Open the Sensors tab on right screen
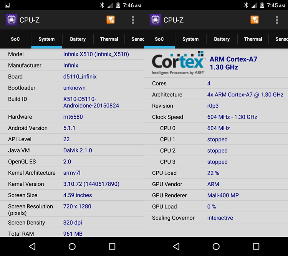The image size is (288, 256). click(279, 39)
